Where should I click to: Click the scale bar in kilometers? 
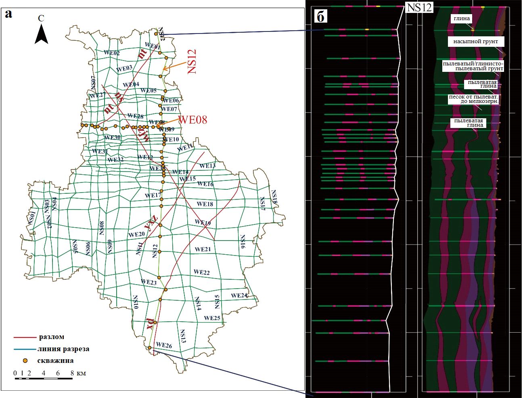(44, 378)
